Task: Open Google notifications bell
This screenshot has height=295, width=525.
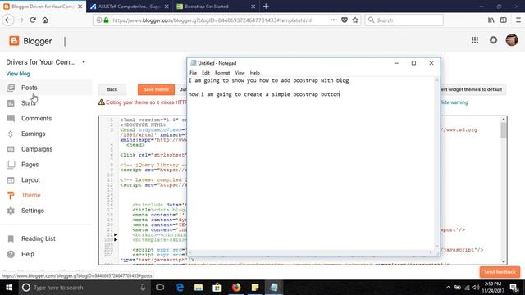Action: pos(493,40)
